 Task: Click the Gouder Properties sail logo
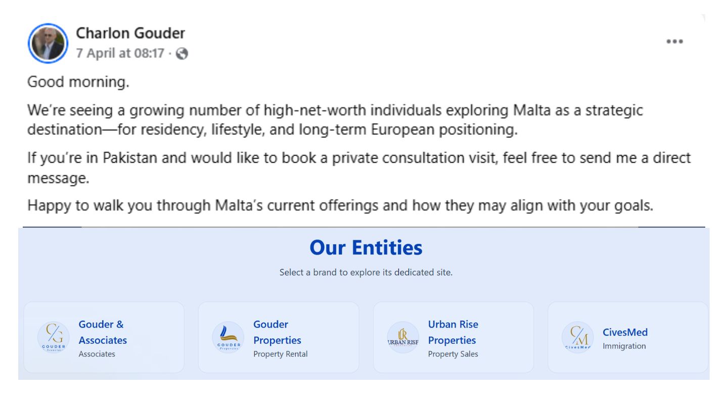click(x=228, y=337)
